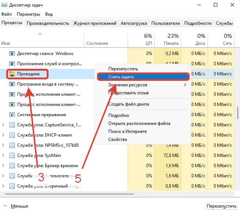Viewport: 240px width, 213px height.
Task: Expand the Вспомогательная service host row
Action: coord(3,176)
